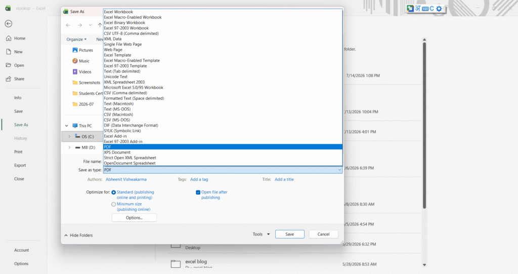
Task: Open Account in backstage sidebar
Action: click(21, 250)
